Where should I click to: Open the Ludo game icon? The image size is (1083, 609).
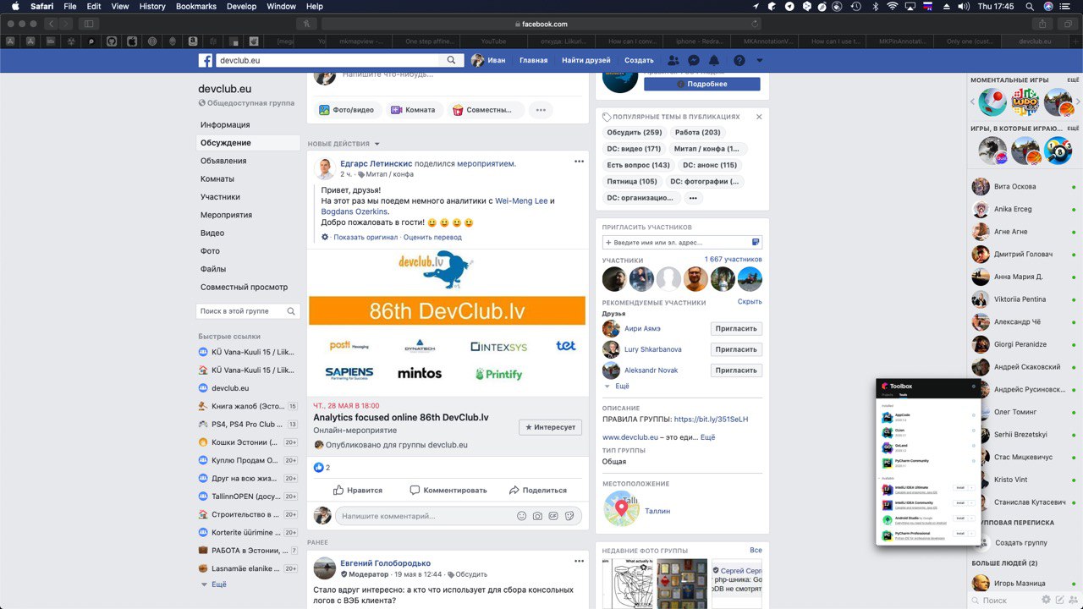(1025, 102)
